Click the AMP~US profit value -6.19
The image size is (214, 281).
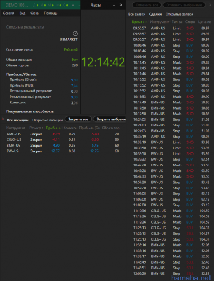(56, 134)
